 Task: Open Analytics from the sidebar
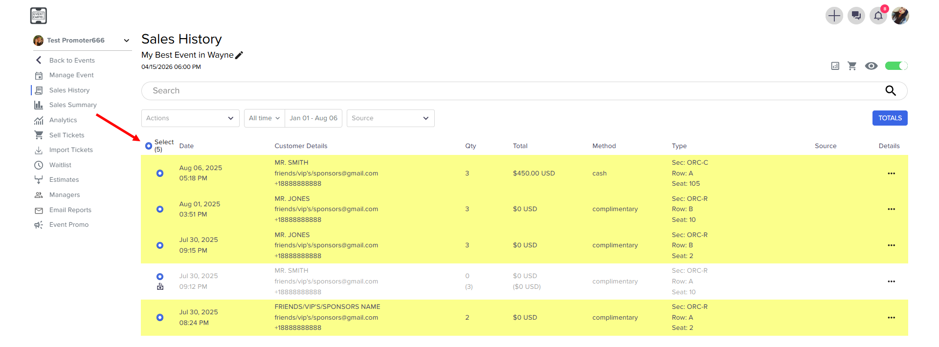(x=63, y=120)
